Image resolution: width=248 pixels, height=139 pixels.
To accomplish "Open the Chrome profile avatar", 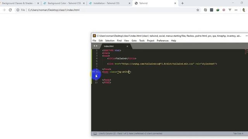I will (x=244, y=10).
